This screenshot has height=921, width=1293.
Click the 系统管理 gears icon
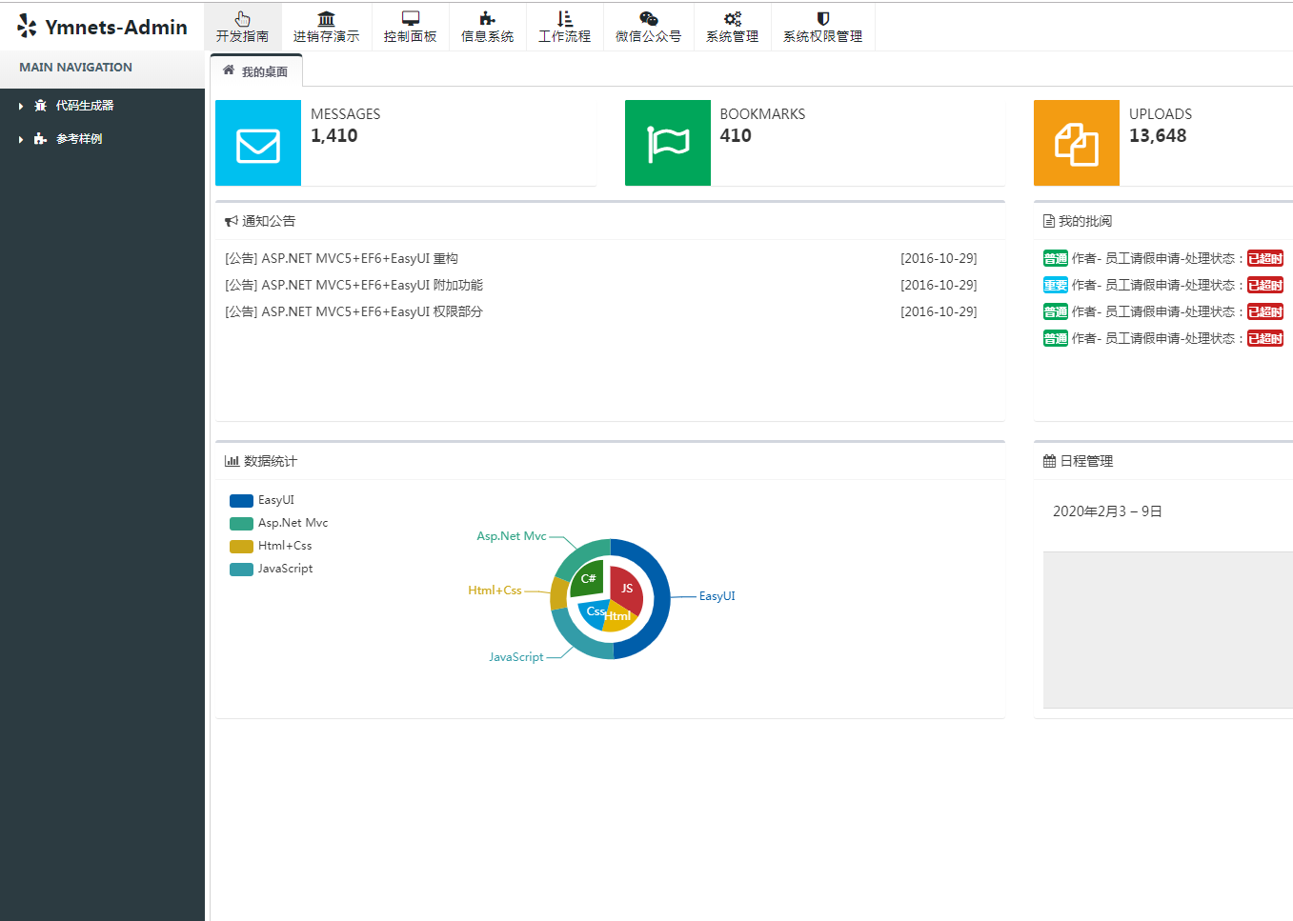click(732, 20)
